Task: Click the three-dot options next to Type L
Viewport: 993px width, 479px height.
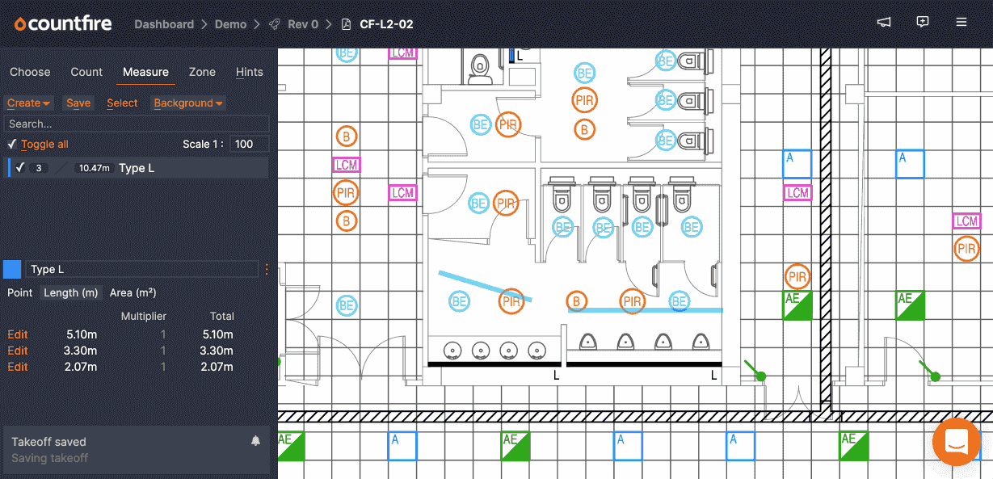Action: pyautogui.click(x=267, y=269)
